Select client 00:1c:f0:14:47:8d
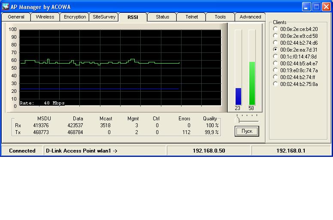Image resolution: width=333 pixels, height=220 pixels. click(275, 57)
